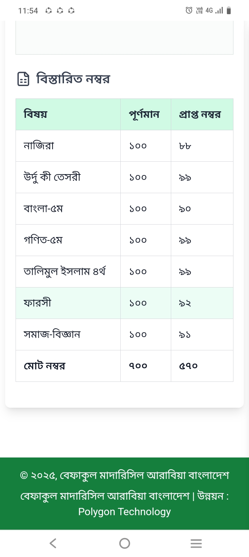Tap the মোট নম্বর total row label

[x=45, y=366]
